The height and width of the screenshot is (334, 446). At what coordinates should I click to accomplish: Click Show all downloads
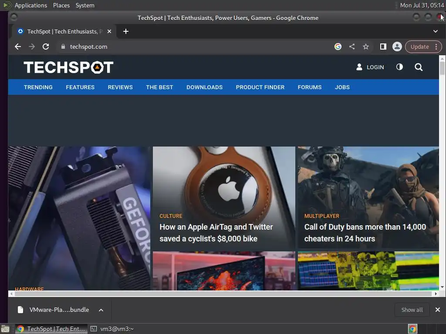tap(412, 310)
